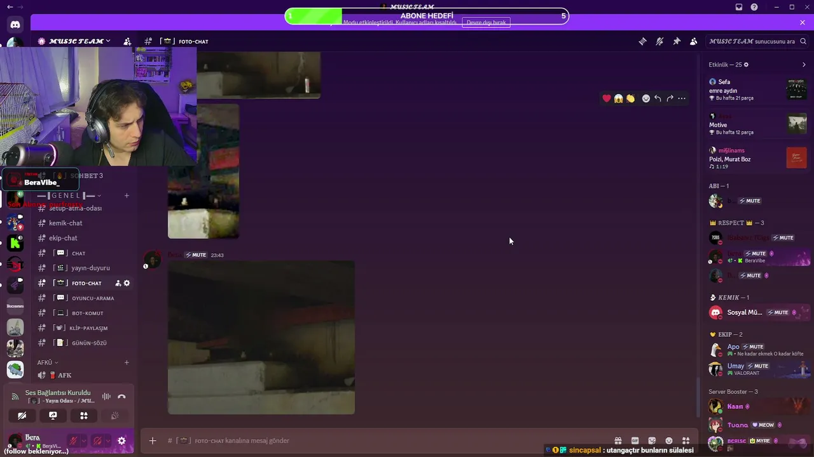Disconnect from the voice channel
The height and width of the screenshot is (457, 814).
[x=121, y=397]
